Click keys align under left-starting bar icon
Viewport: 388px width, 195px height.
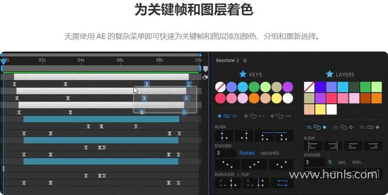coord(264,136)
